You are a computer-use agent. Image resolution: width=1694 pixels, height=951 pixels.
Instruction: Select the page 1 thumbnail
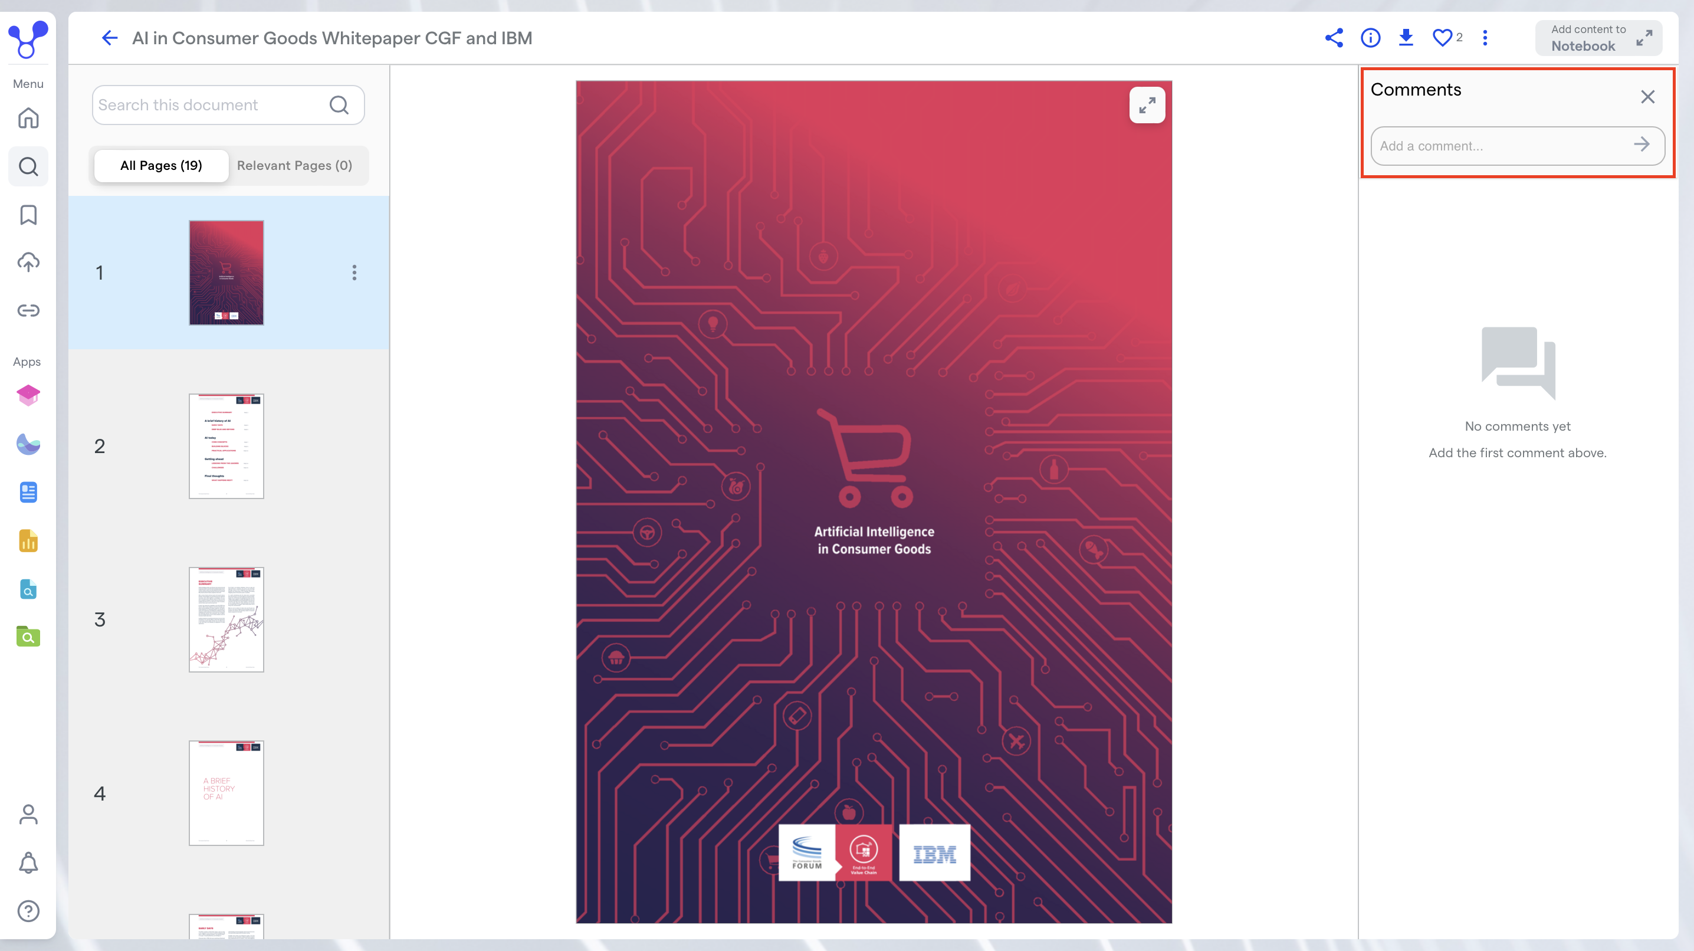226,273
